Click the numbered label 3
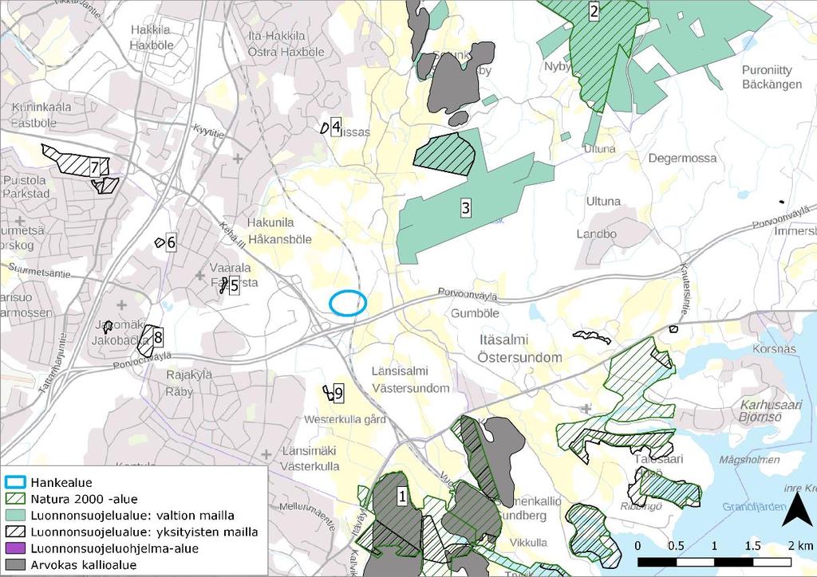This screenshot has width=817, height=577. (465, 208)
